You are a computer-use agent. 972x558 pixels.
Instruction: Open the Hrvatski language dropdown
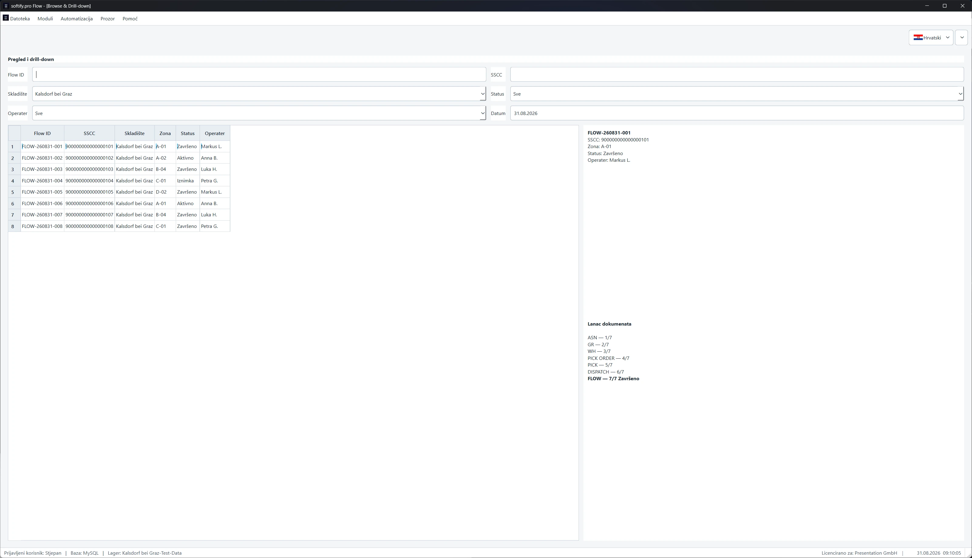931,38
